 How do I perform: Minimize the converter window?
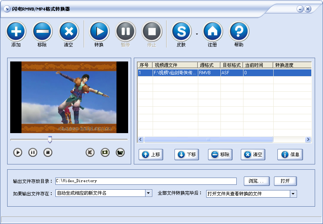(x=300, y=9)
